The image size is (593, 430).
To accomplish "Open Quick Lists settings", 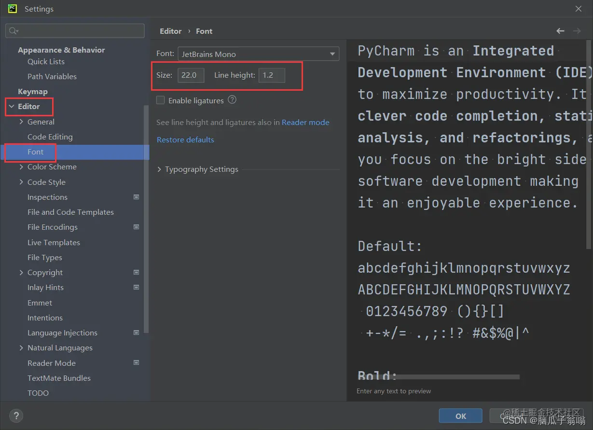I will pos(46,61).
